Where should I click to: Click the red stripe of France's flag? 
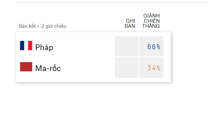[30, 46]
